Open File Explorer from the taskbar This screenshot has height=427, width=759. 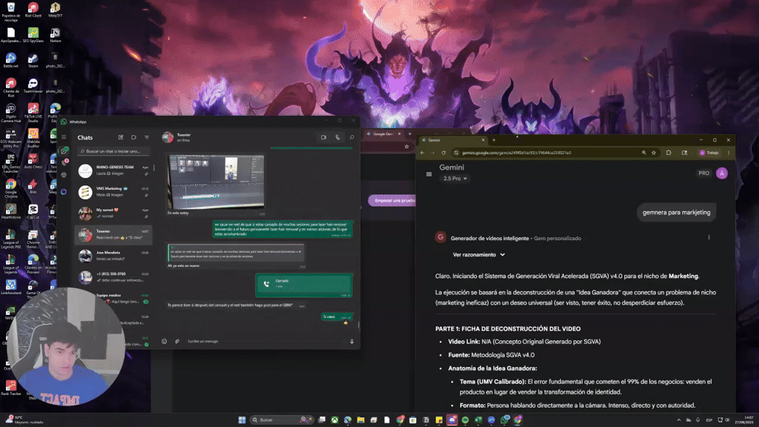(x=361, y=420)
